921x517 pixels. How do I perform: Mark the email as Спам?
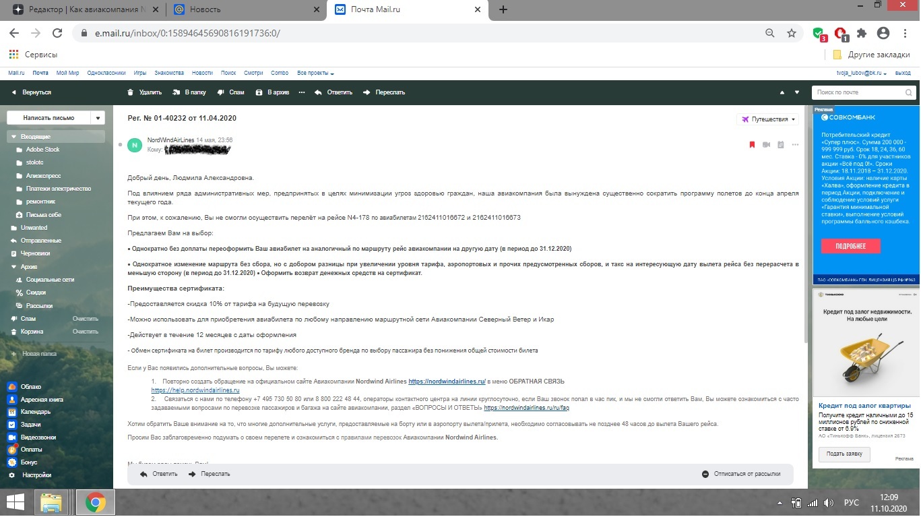pos(230,92)
